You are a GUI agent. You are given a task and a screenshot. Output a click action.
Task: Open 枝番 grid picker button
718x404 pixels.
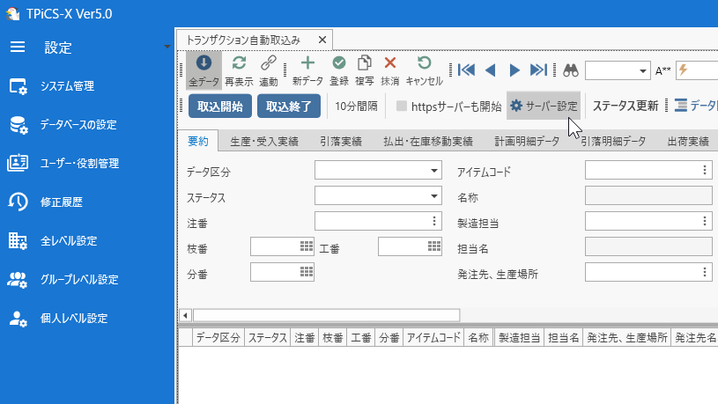(x=307, y=246)
